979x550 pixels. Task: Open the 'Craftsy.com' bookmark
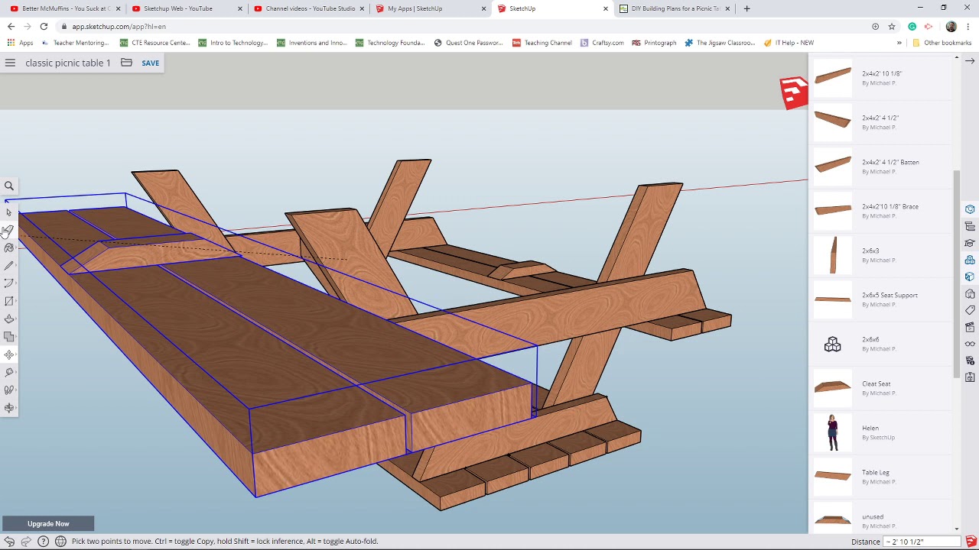pos(603,43)
